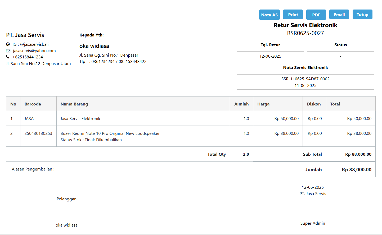Close the receipt with Tutup button
Image resolution: width=382 pixels, height=235 pixels.
362,15
